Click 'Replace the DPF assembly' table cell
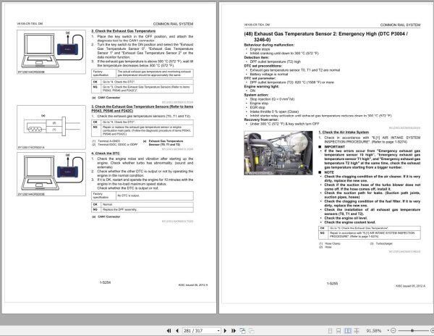This screenshot has width=434, height=336. 147,210
